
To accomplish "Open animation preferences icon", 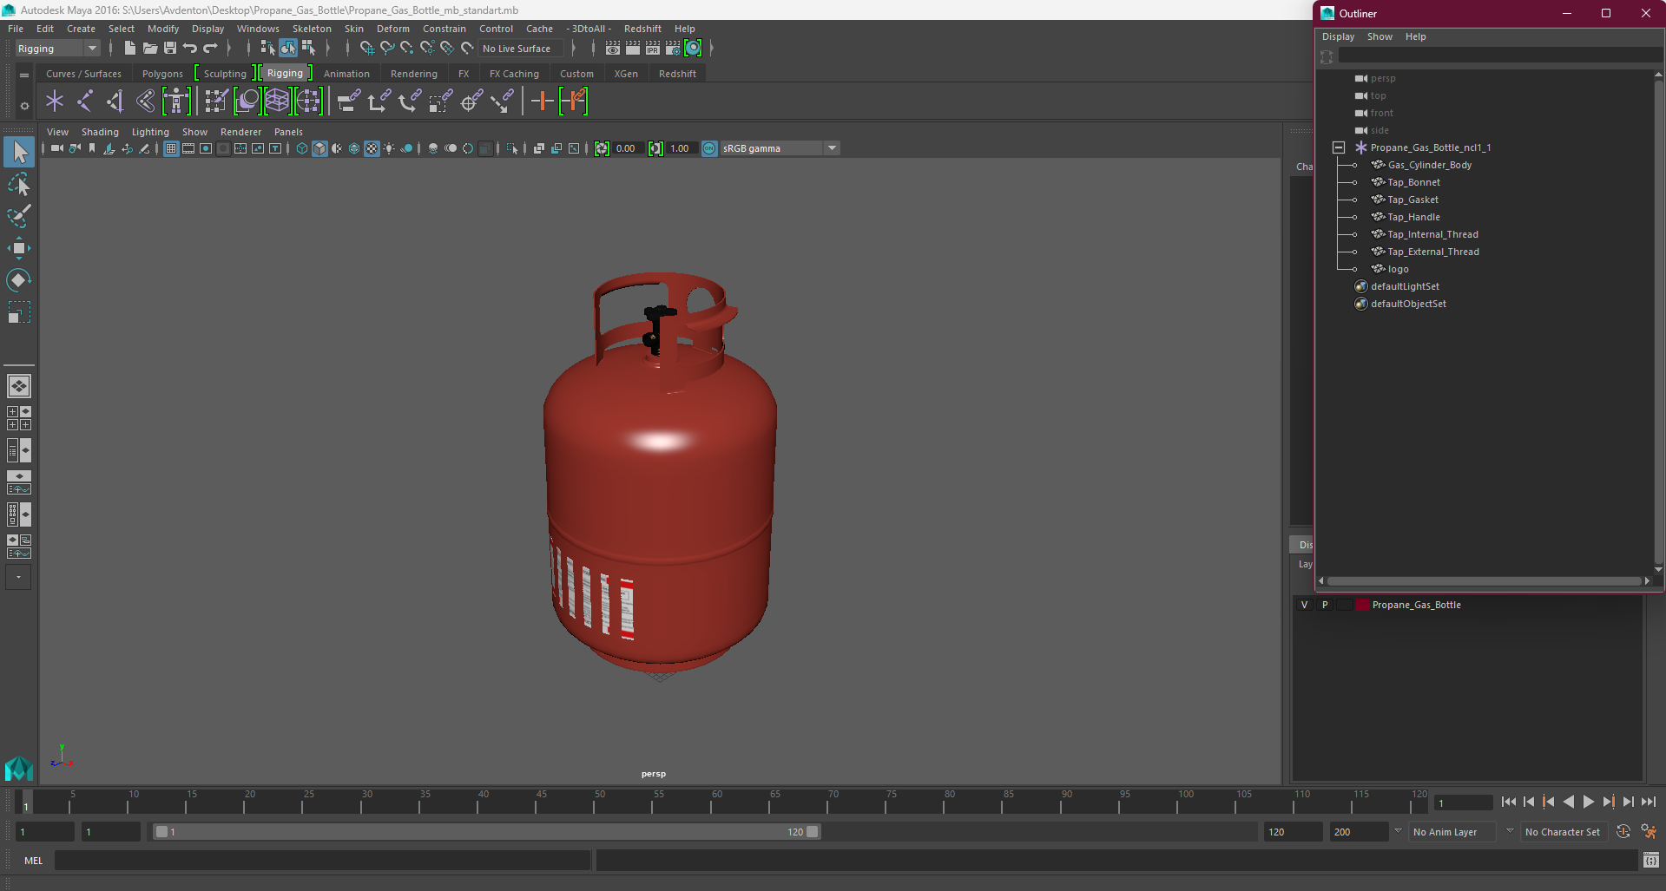I will (x=1649, y=831).
